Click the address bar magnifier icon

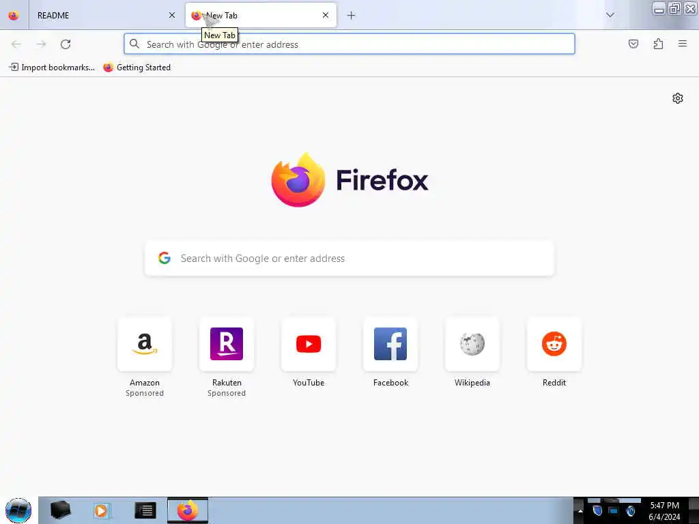[134, 44]
